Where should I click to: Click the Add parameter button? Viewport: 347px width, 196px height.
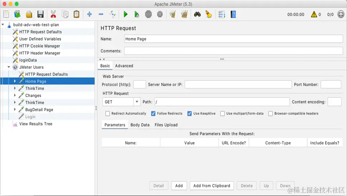179,186
